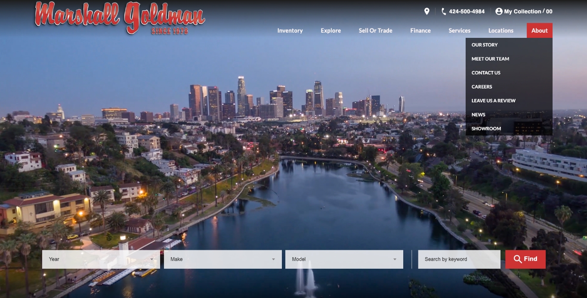
Task: Open the Sell Or Trade menu
Action: pyautogui.click(x=376, y=31)
